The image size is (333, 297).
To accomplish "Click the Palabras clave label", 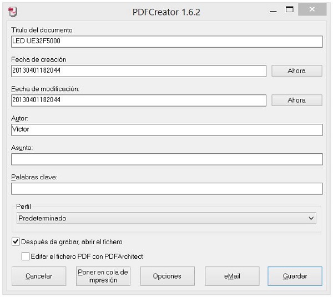I will click(34, 177).
